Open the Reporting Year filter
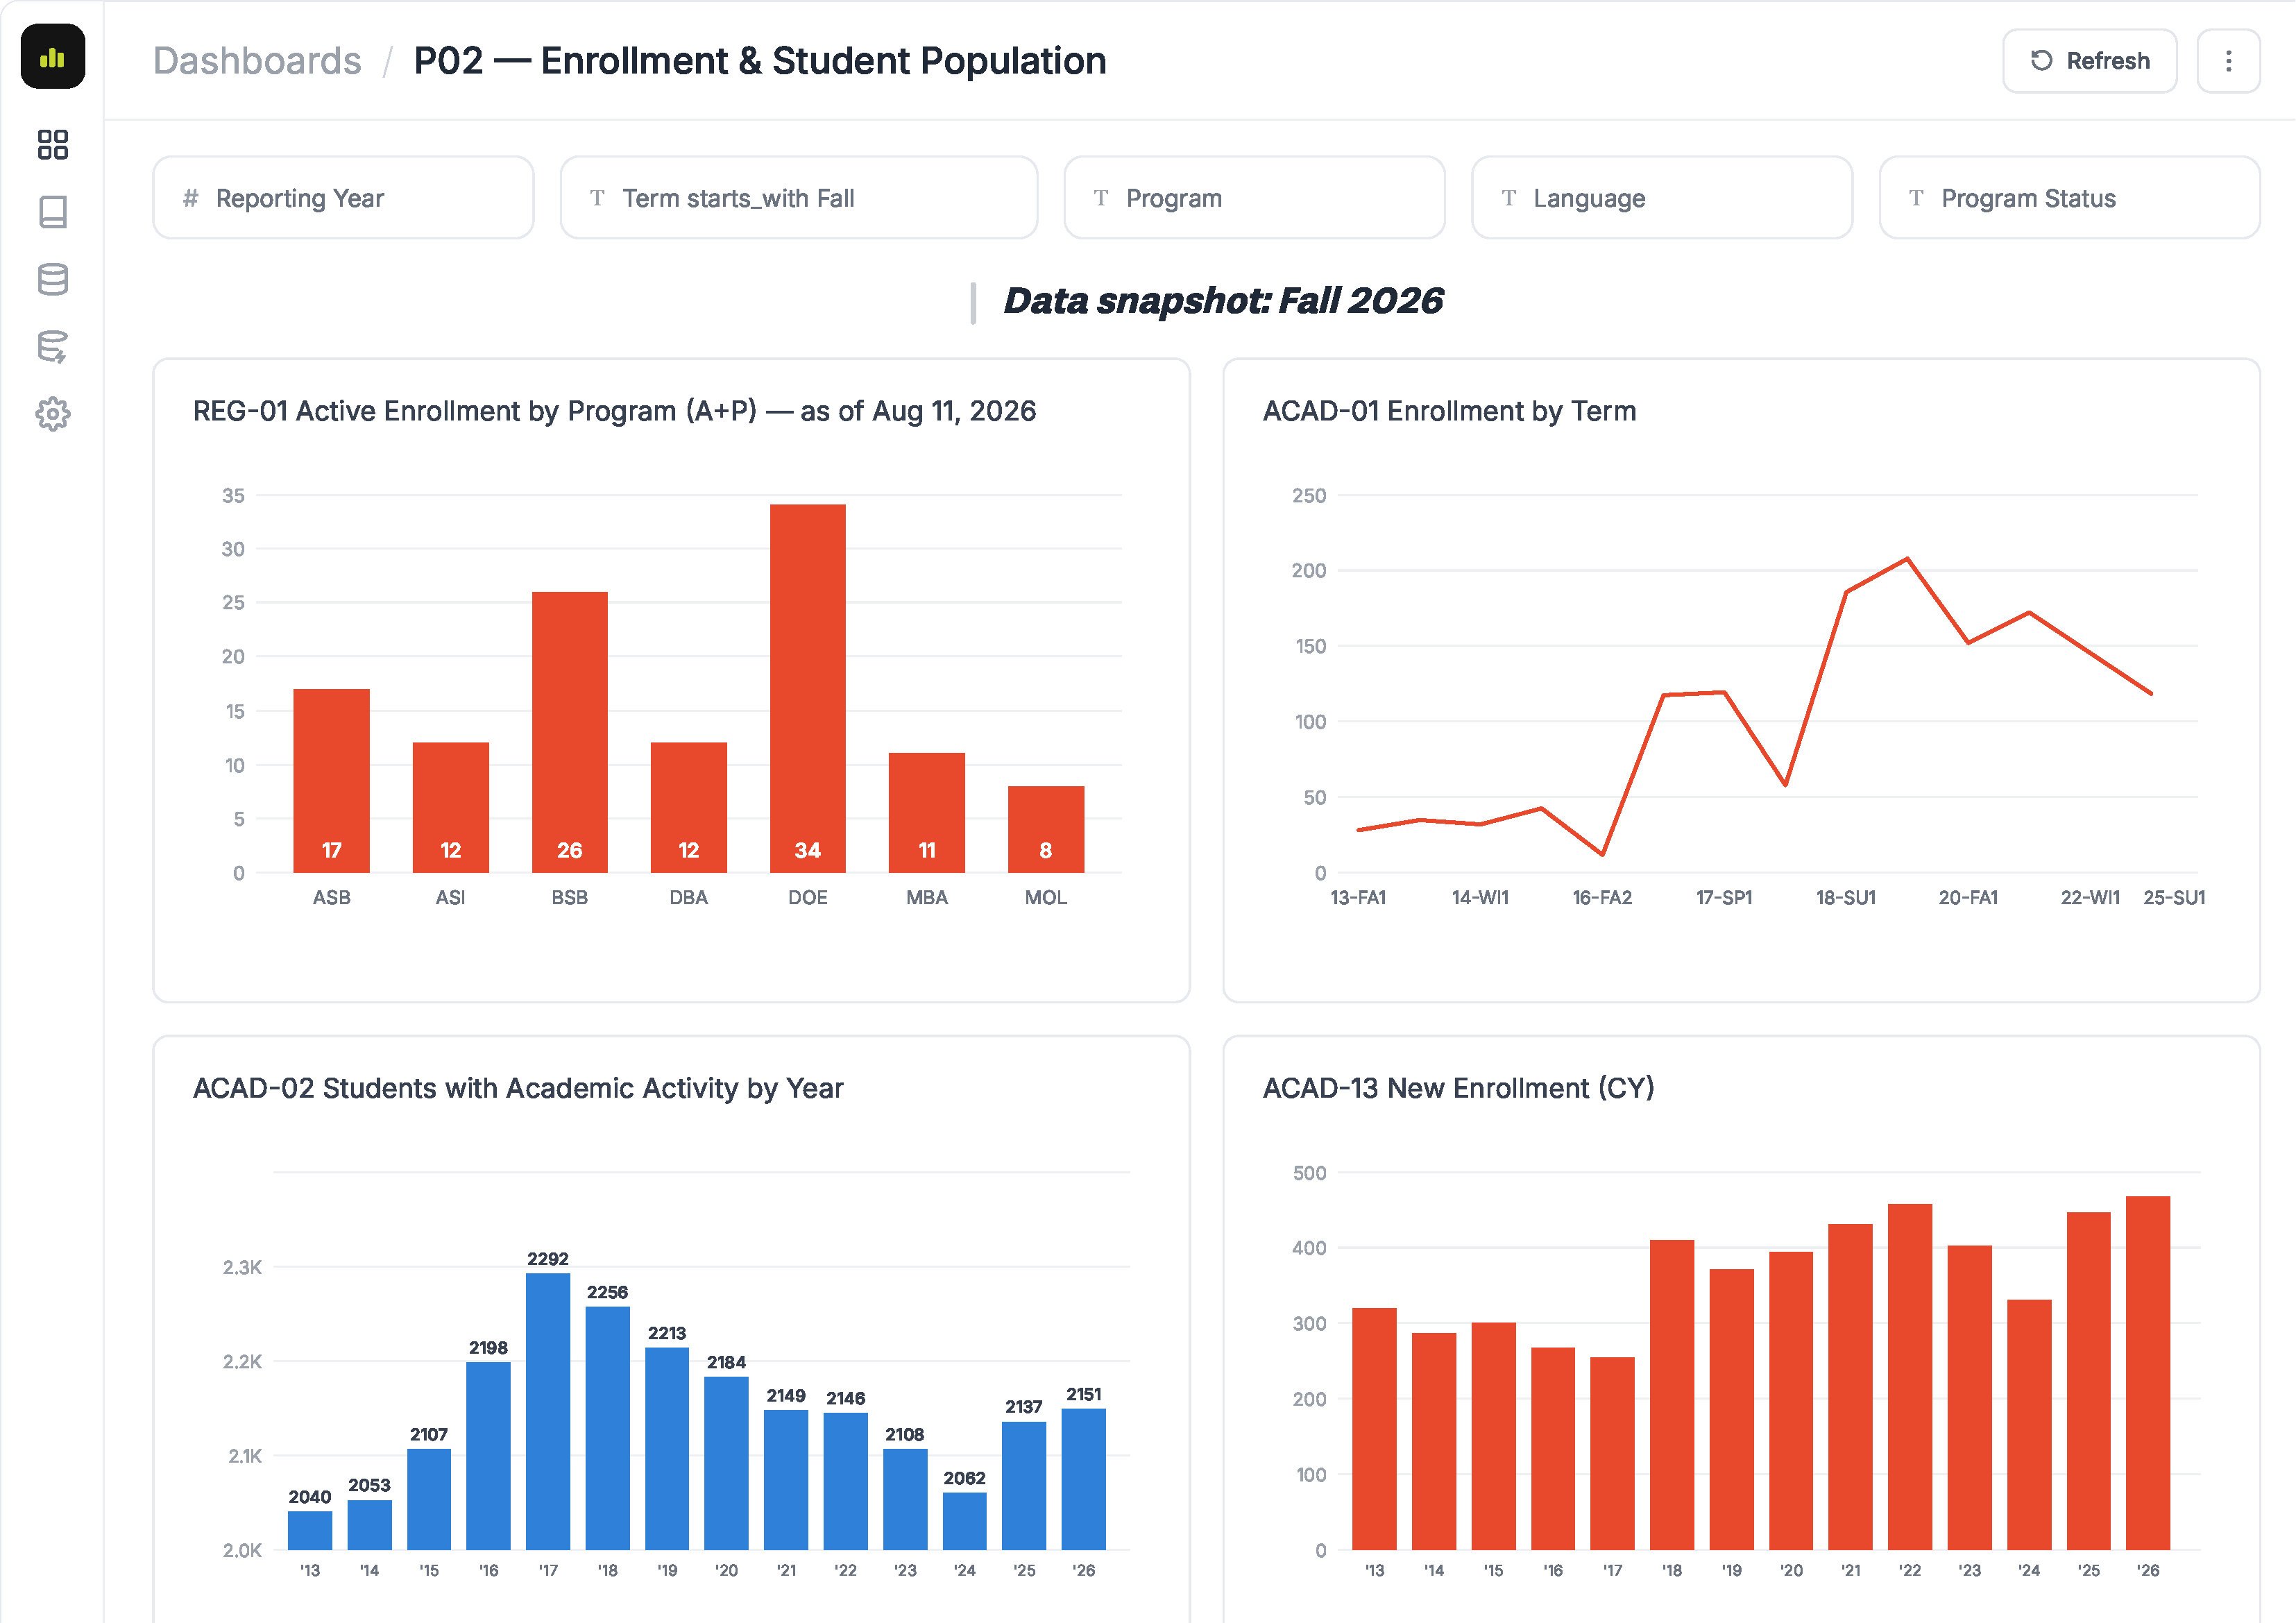 343,198
